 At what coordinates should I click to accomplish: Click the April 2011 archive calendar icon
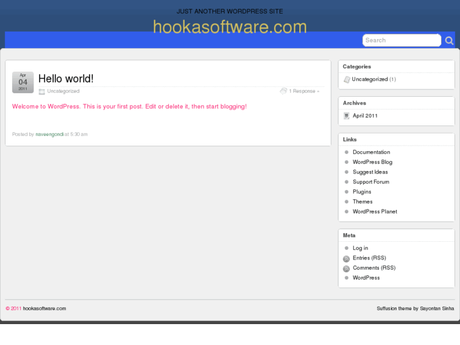tap(346, 116)
